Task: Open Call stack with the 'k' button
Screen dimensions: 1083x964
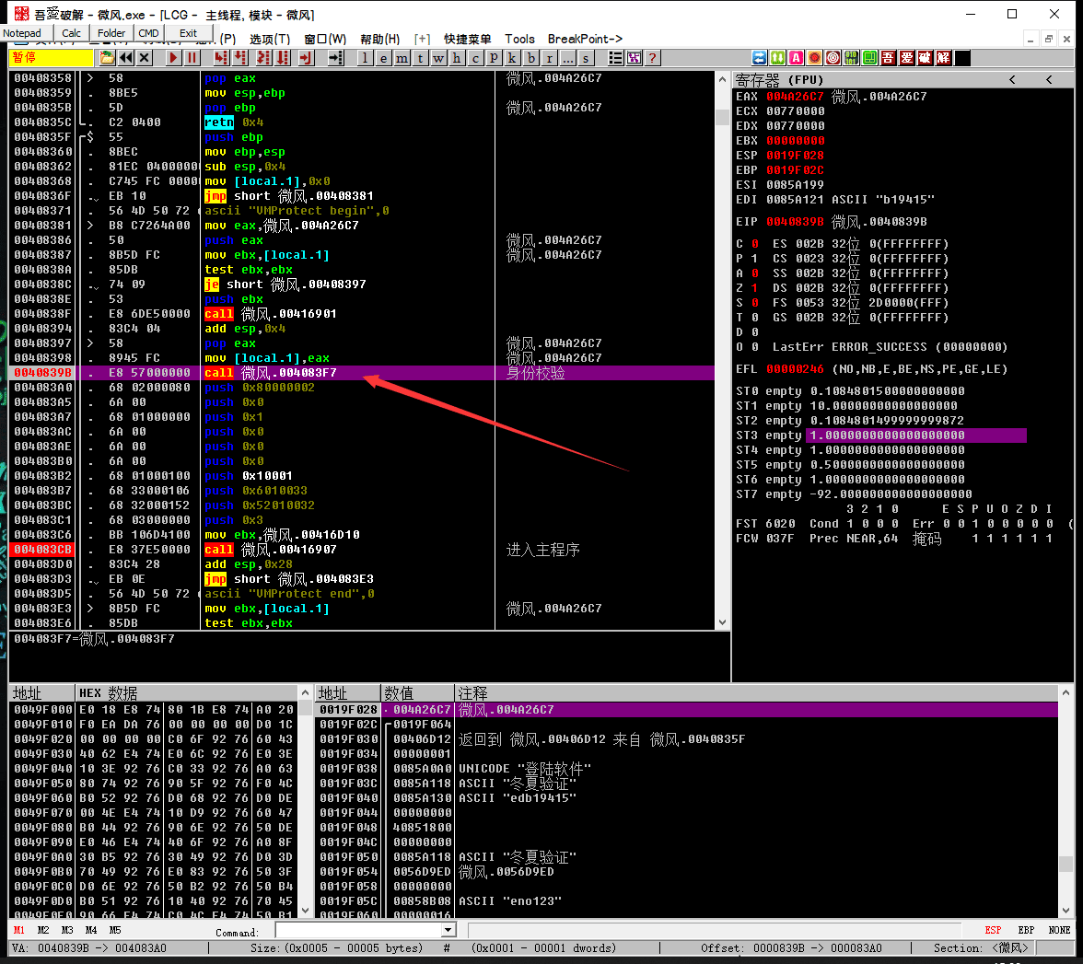Action: 512,58
